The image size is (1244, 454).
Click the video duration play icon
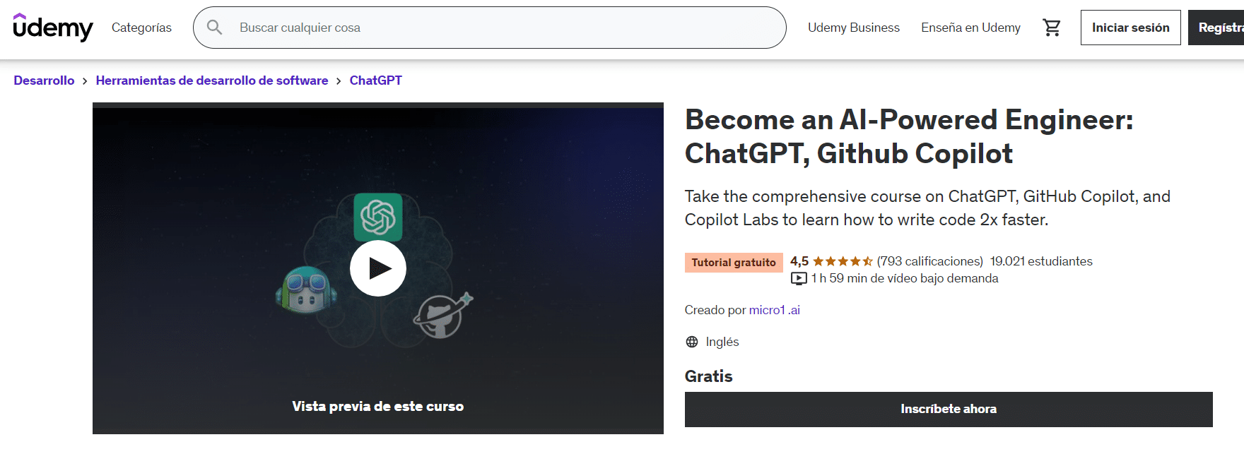point(798,278)
